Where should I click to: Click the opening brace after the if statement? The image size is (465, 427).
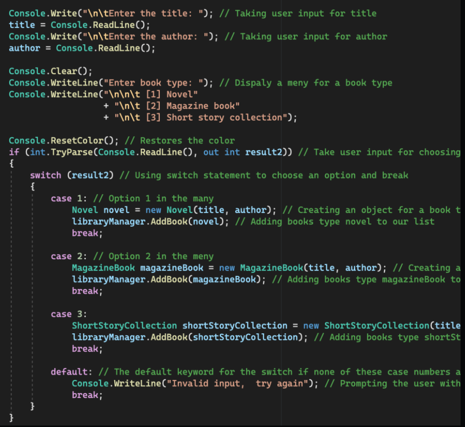[12, 164]
